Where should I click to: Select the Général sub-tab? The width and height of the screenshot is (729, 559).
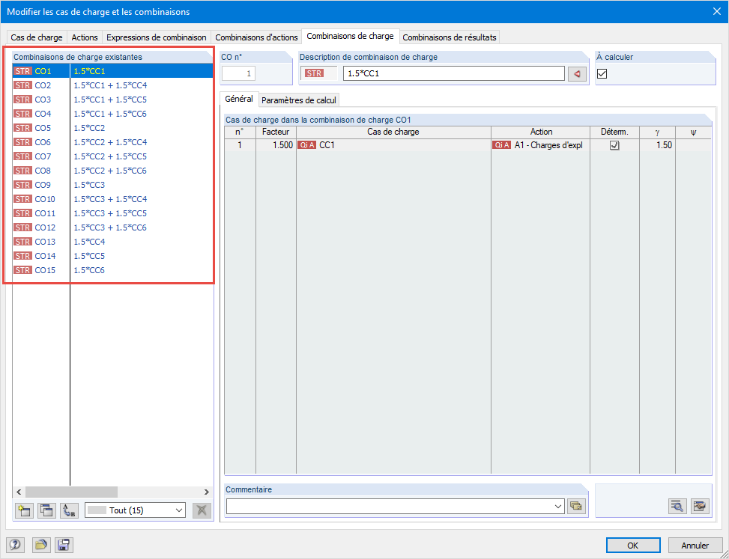[x=239, y=99]
